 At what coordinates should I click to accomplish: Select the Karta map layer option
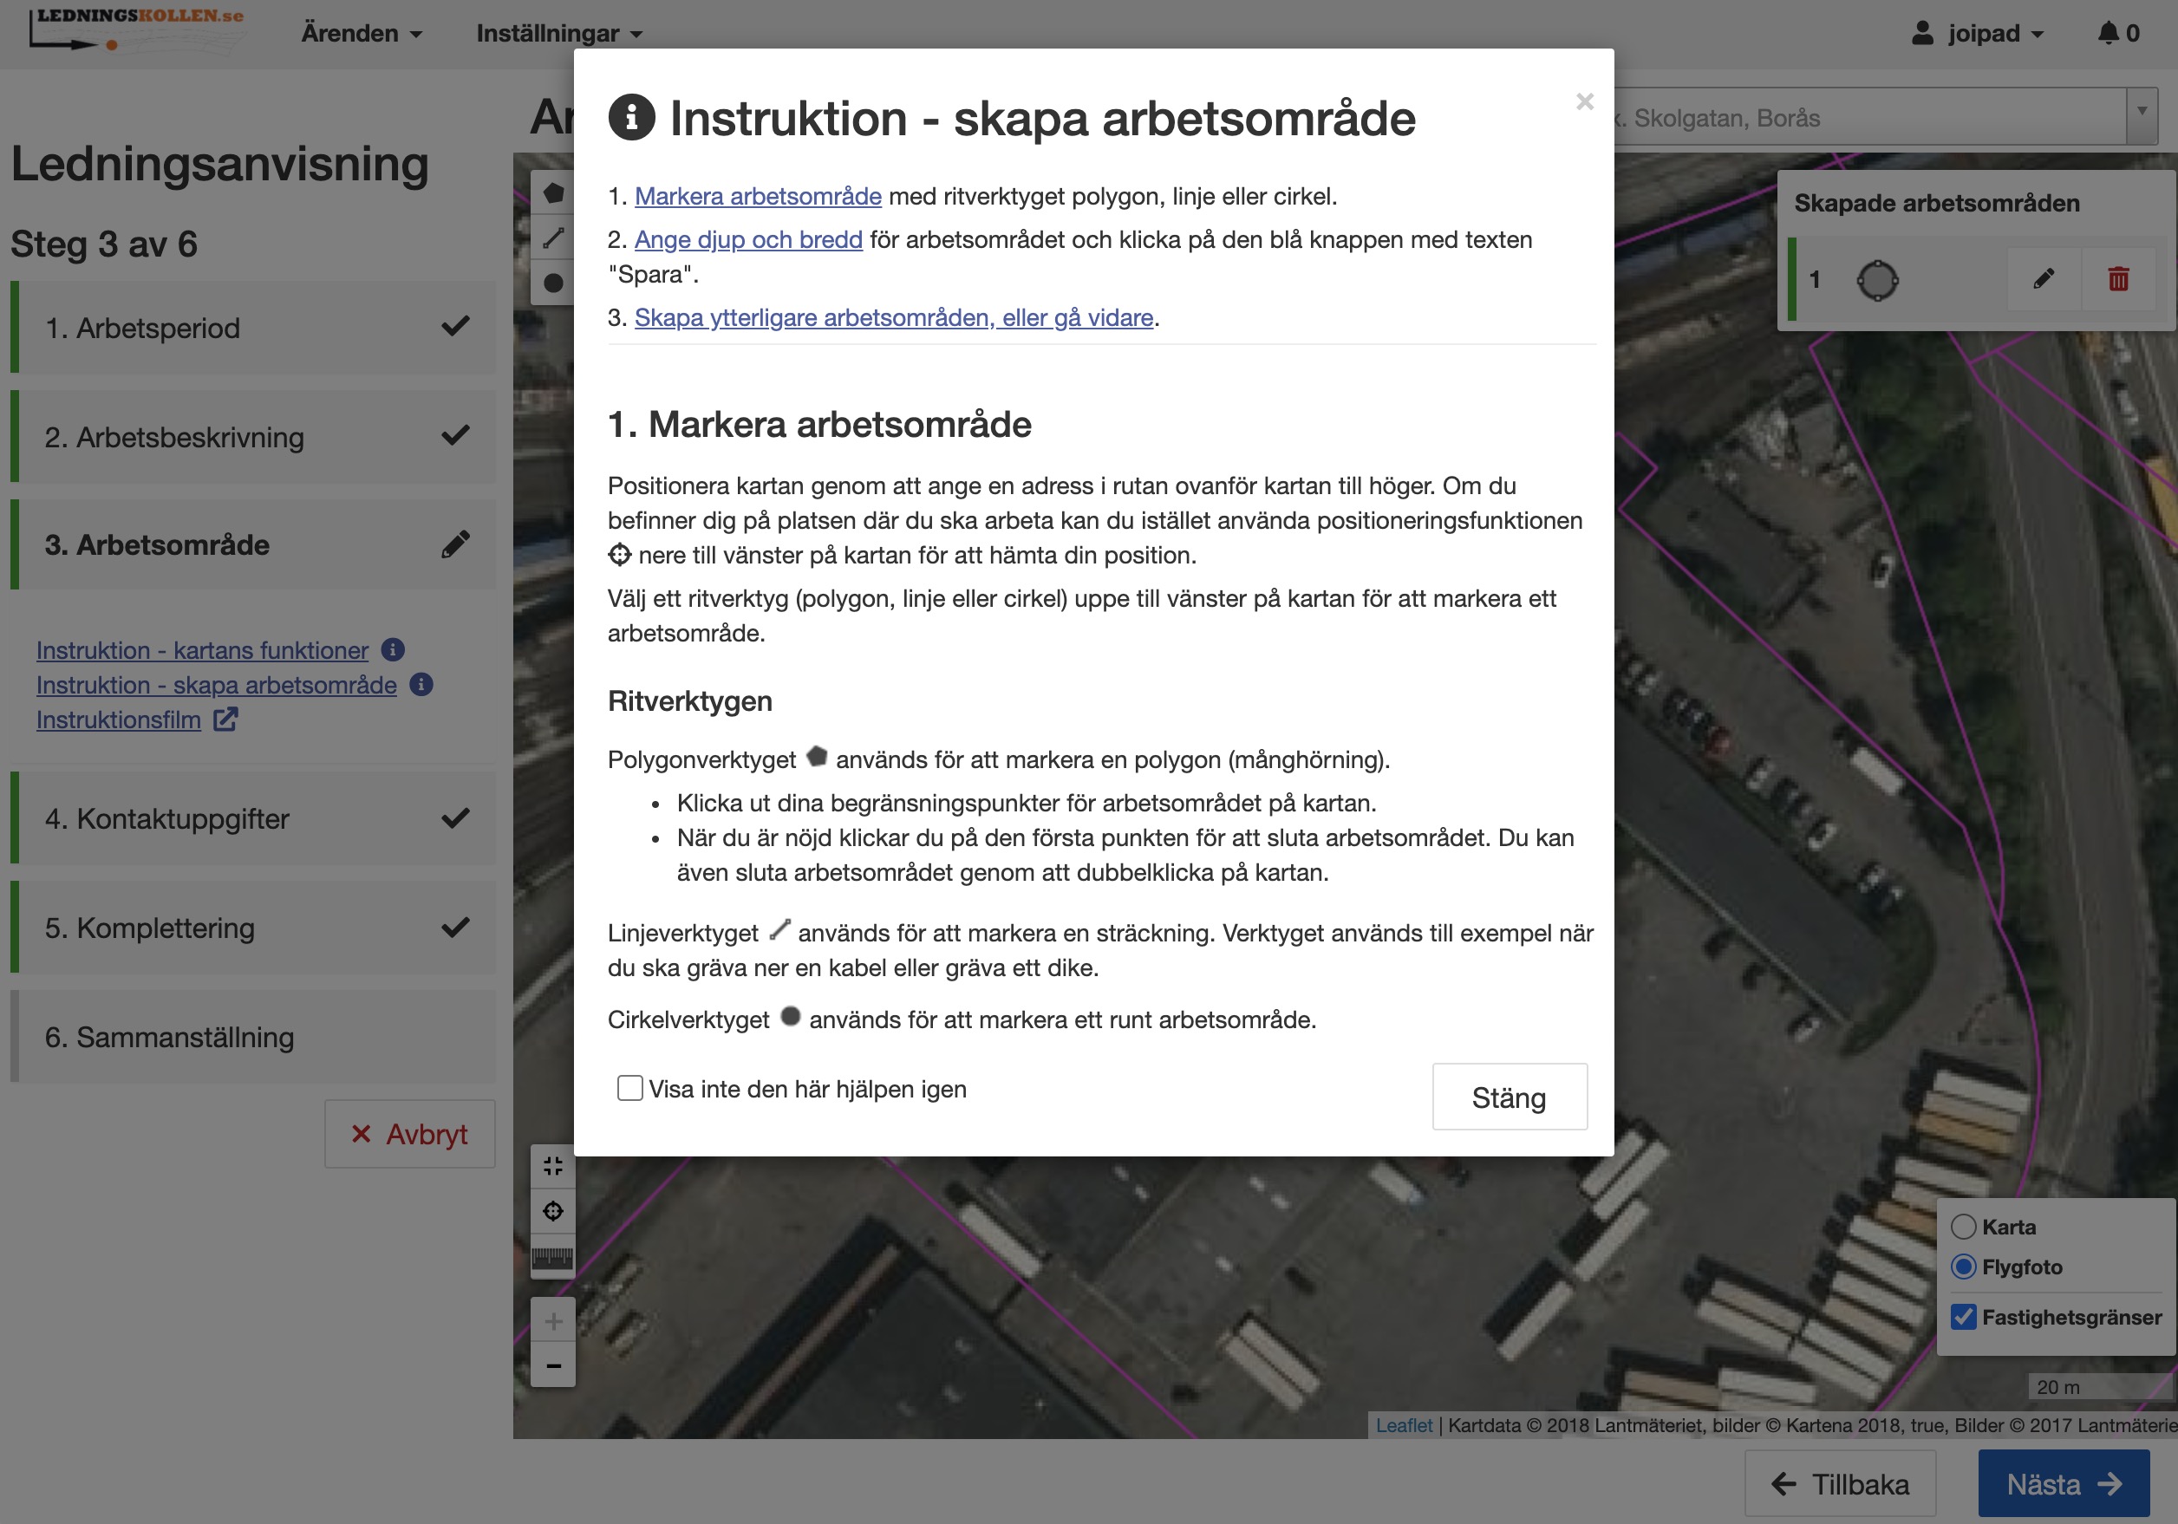1964,1226
